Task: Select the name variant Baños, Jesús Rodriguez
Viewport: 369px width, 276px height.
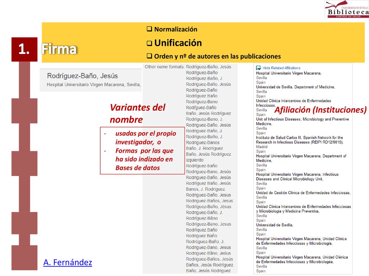Action: pyautogui.click(x=209, y=265)
